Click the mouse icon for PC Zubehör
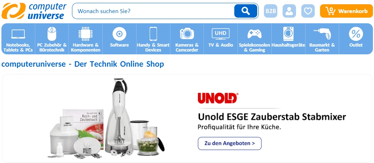Screen dimensions: 374x163 tap(52, 34)
